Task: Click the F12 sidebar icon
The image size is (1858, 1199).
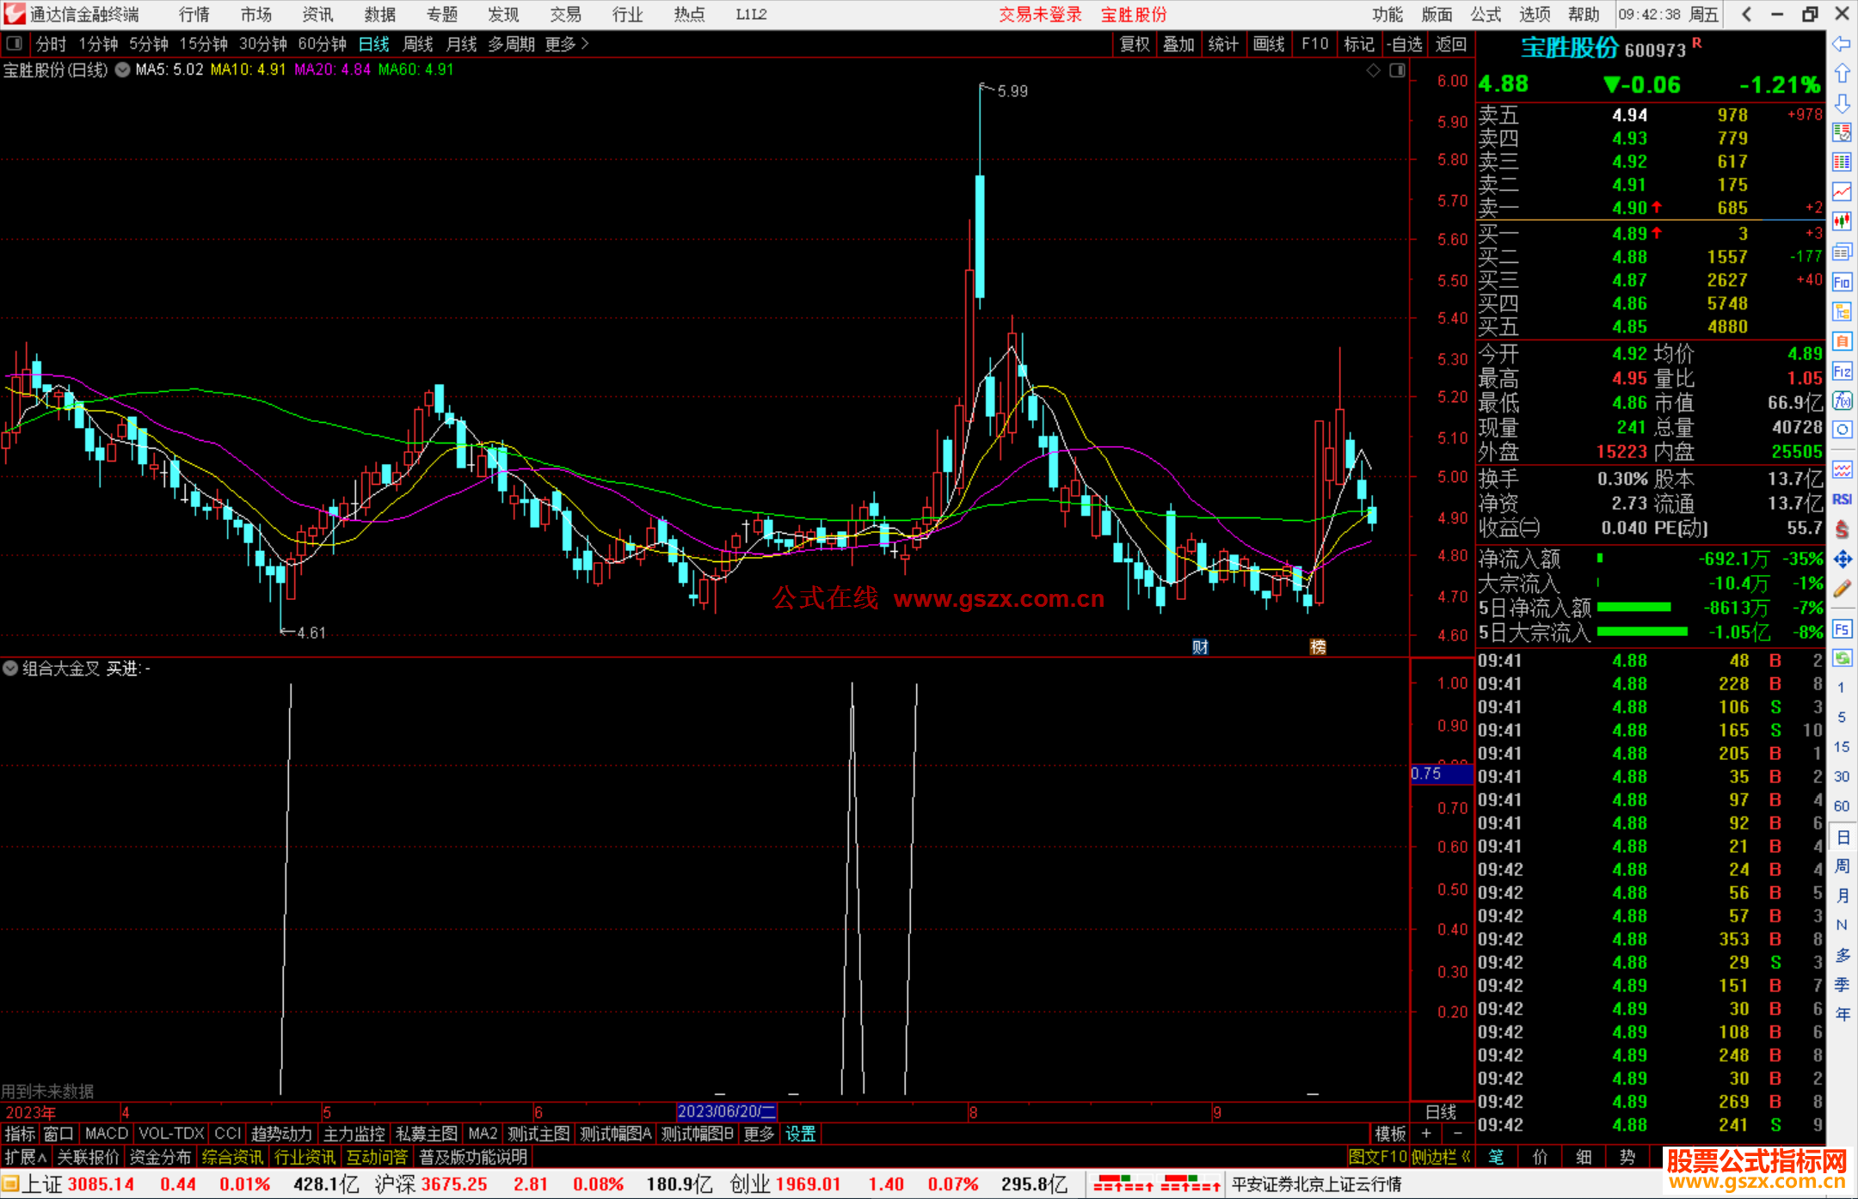Action: [x=1842, y=371]
